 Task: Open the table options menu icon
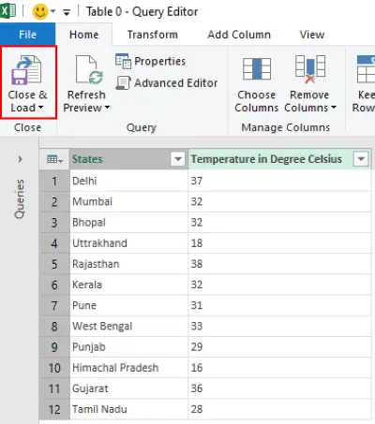tap(54, 159)
